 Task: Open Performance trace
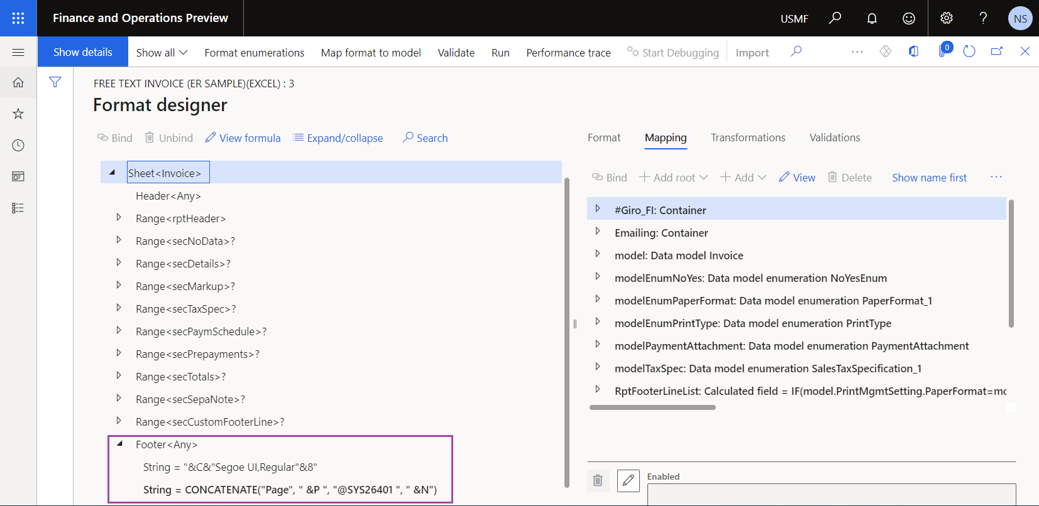click(568, 53)
